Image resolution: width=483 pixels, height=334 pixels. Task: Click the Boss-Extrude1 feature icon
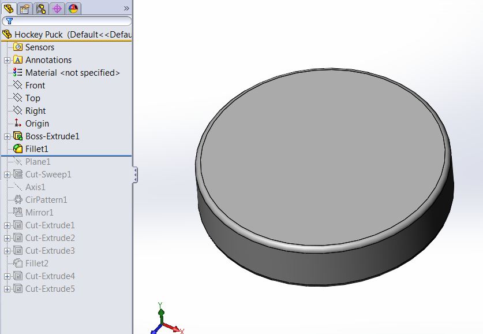click(x=18, y=136)
